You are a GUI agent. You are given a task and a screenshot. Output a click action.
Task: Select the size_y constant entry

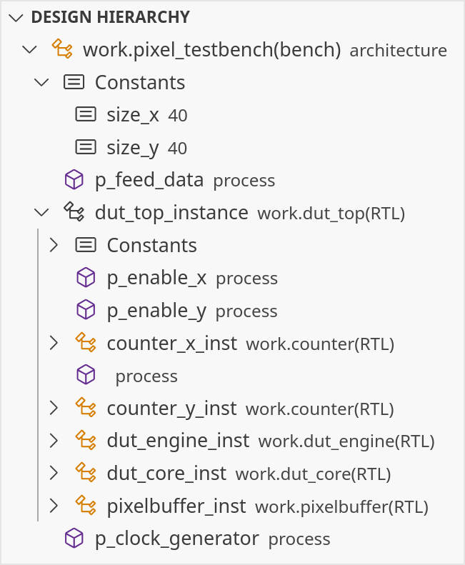(132, 147)
